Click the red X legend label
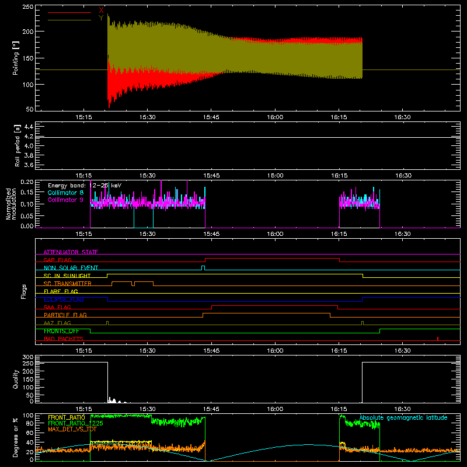This screenshot has height=467, width=467. click(x=101, y=11)
